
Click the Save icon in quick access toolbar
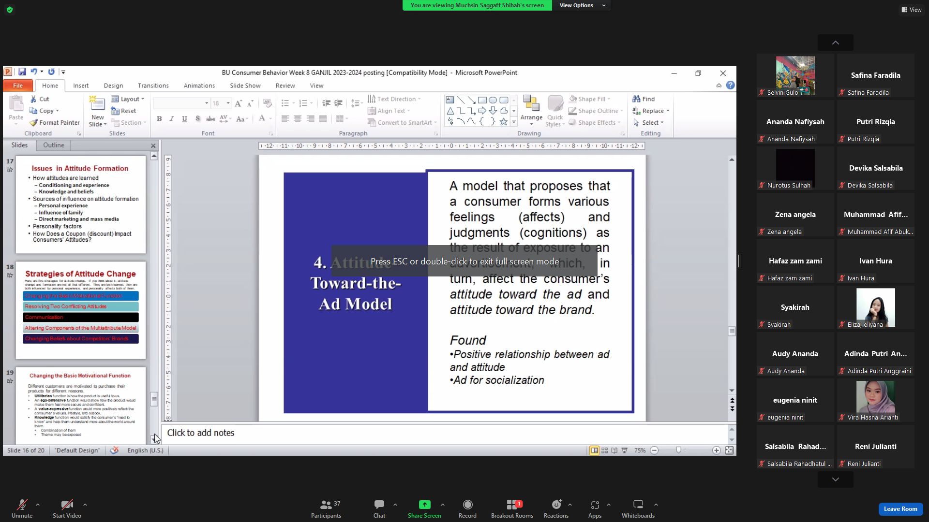22,72
